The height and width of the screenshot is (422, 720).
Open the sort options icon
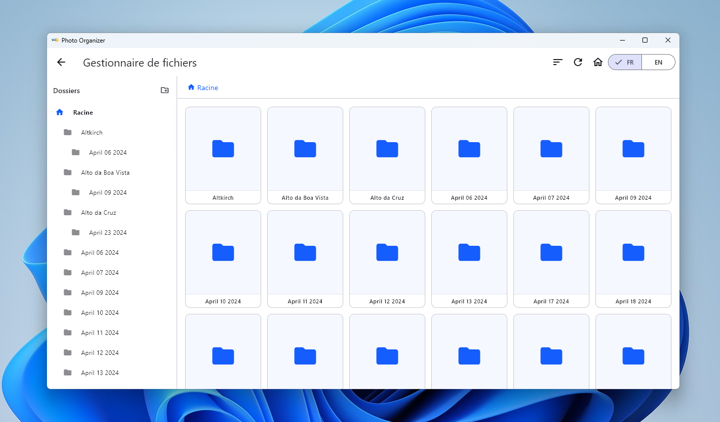pos(557,62)
